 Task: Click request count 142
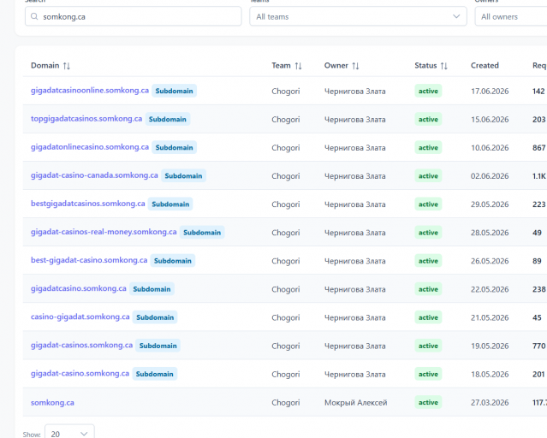pyautogui.click(x=538, y=91)
